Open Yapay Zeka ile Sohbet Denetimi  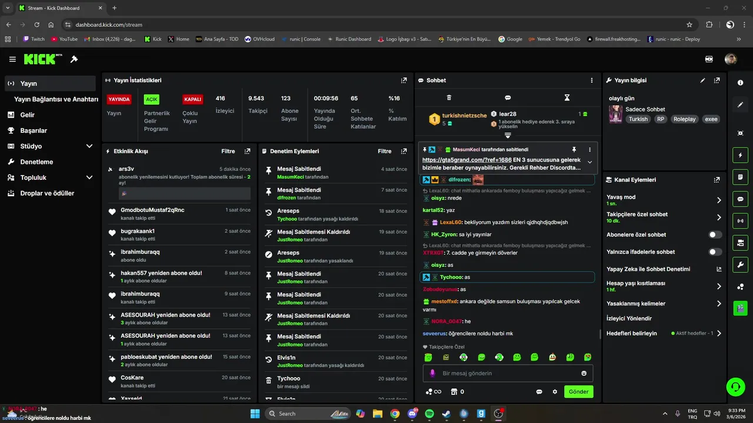664,269
